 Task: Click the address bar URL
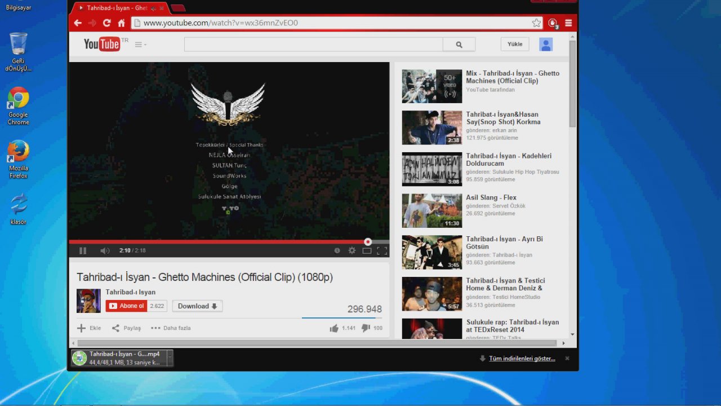(221, 23)
